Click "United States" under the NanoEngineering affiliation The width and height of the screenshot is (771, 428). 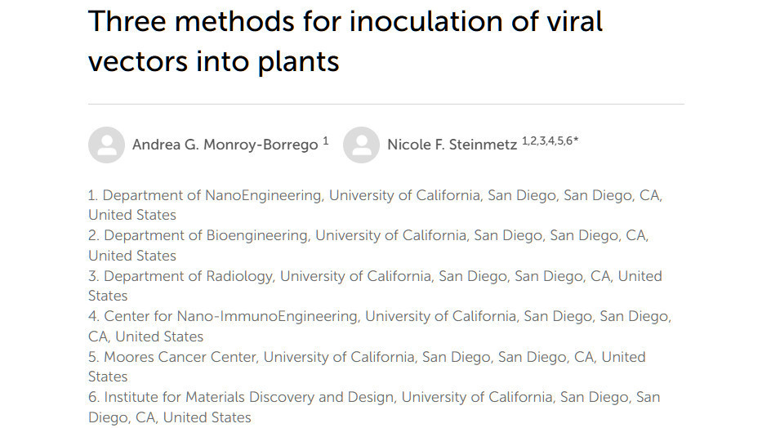[x=132, y=215]
